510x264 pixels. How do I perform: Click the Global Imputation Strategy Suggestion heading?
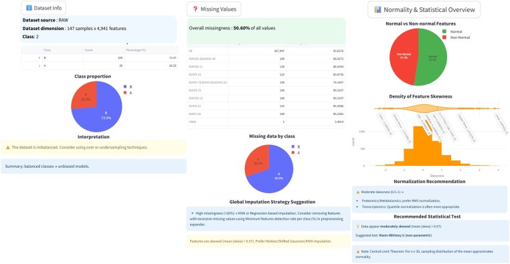272,202
